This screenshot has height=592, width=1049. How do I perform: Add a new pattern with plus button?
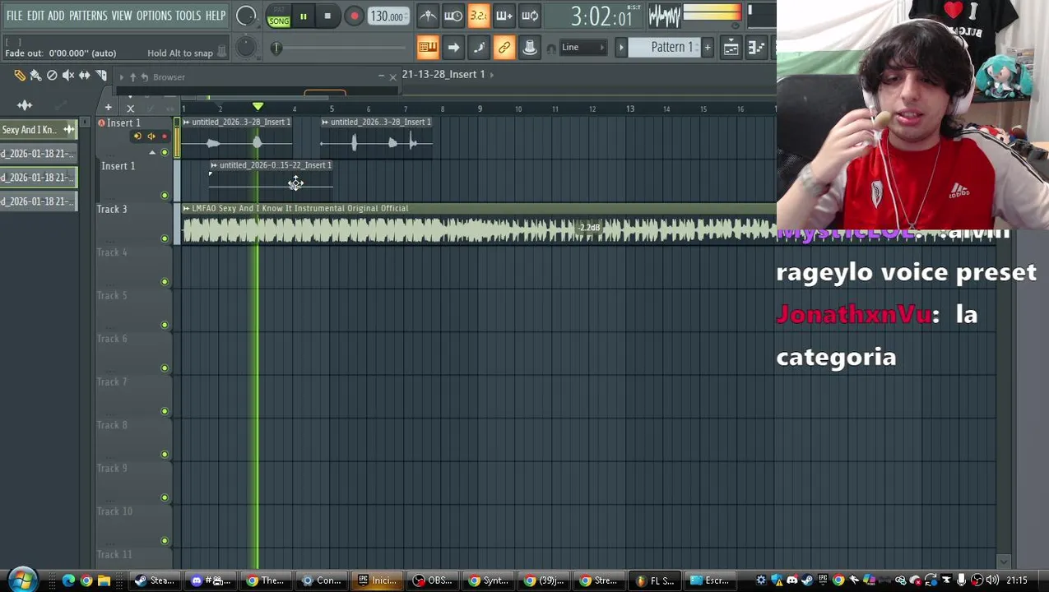click(x=707, y=48)
